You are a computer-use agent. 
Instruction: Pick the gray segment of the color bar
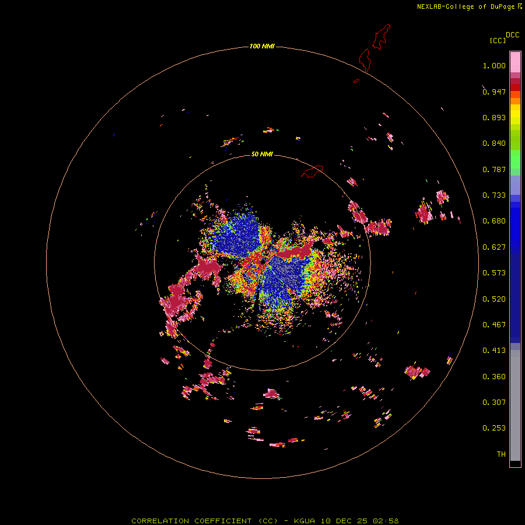(515, 405)
